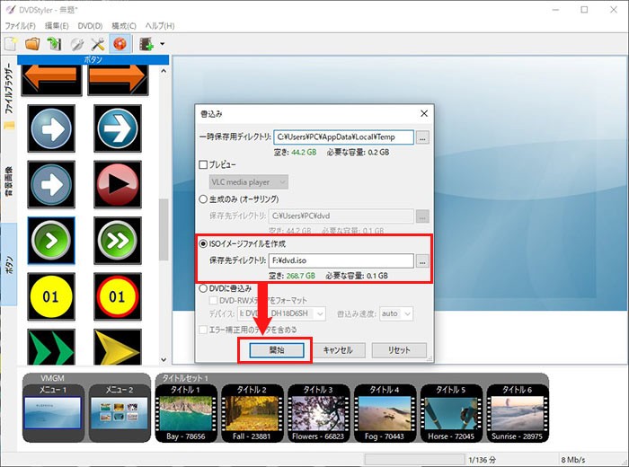The image size is (629, 467).
Task: Select the DVDに書込み radio button
Action: [x=203, y=288]
